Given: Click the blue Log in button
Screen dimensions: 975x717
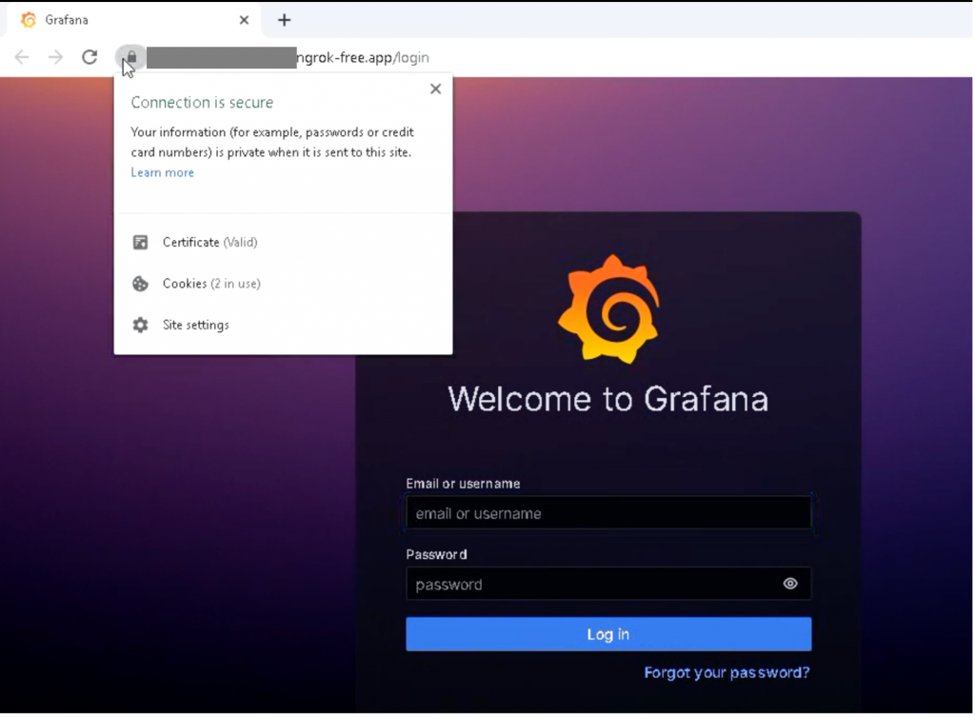Looking at the screenshot, I should coord(608,634).
